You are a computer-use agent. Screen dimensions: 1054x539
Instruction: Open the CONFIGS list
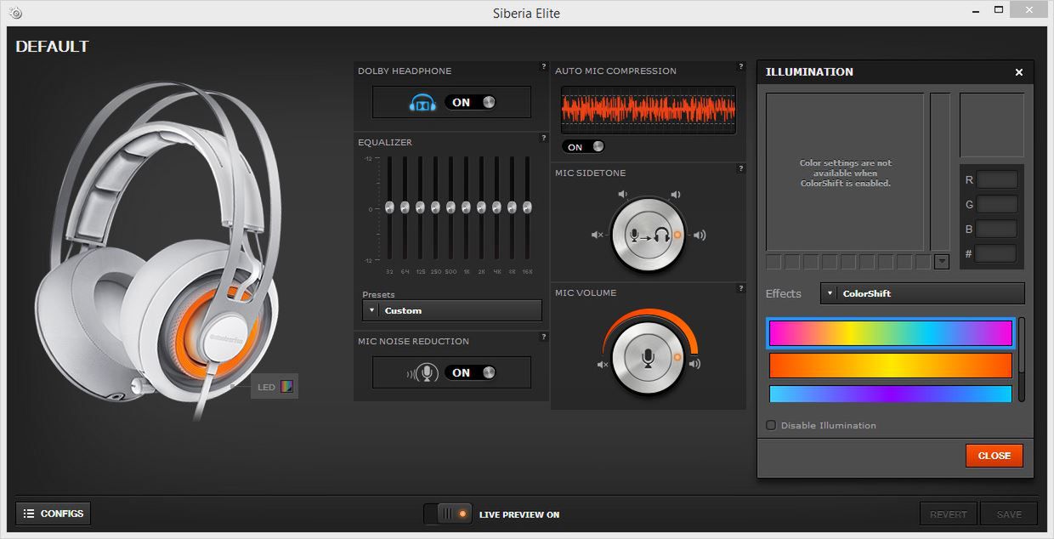coord(54,513)
